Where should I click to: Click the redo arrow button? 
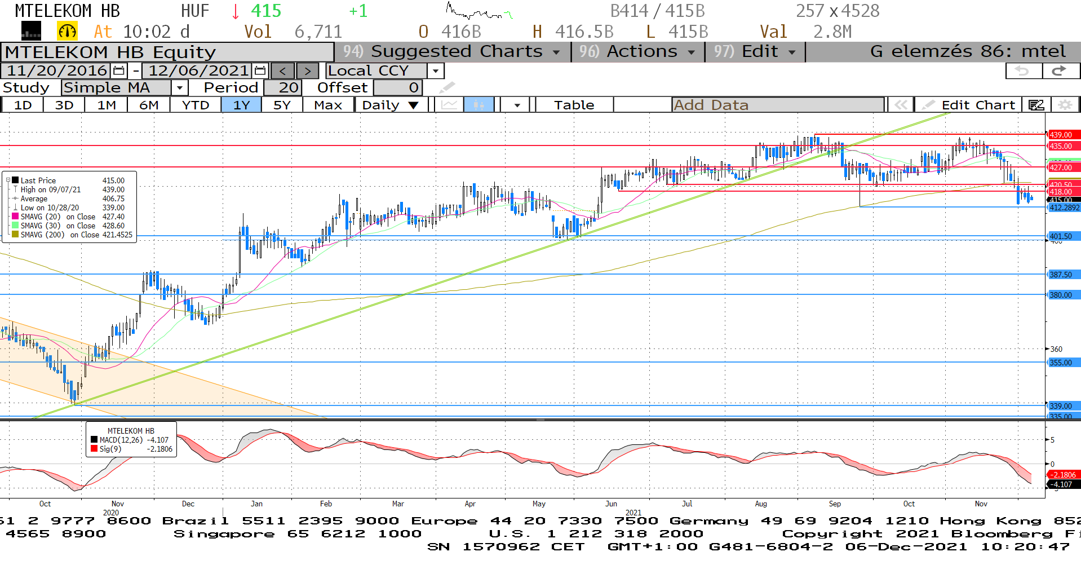point(1060,71)
